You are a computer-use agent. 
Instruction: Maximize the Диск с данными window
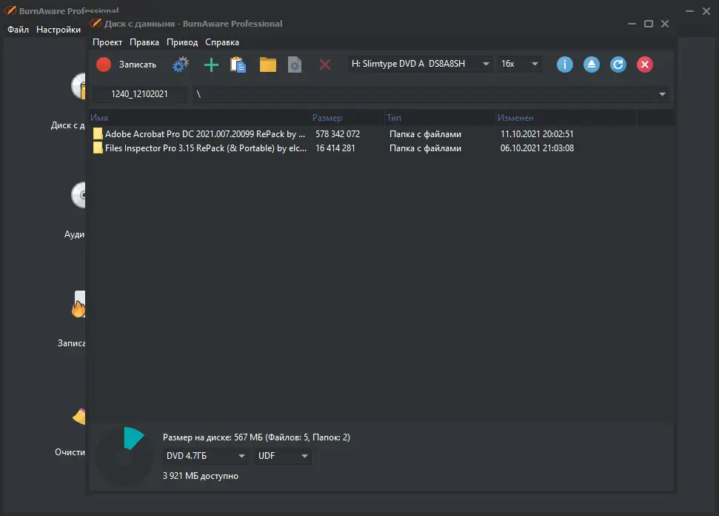[649, 24]
